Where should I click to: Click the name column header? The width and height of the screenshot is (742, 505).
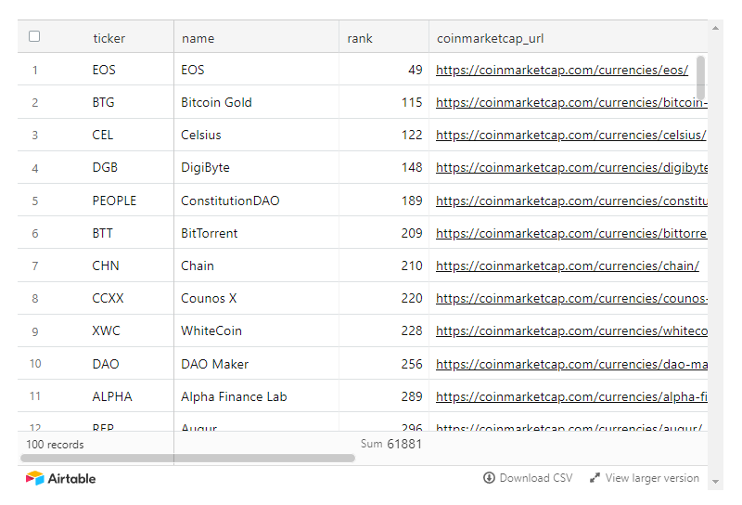pyautogui.click(x=257, y=38)
